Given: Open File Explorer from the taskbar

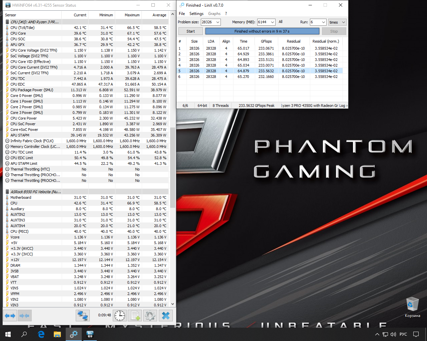Looking at the screenshot, I should 57,334.
